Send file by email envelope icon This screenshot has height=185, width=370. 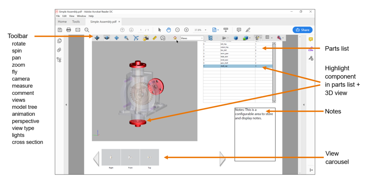point(78,30)
